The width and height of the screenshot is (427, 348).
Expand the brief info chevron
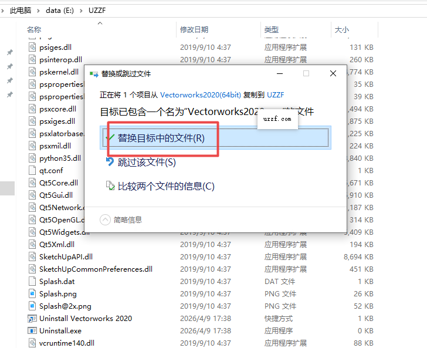tap(106, 219)
